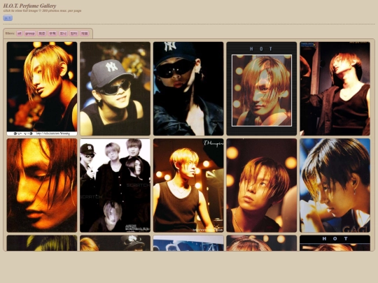Open black-and-white group photo with SCRATCH text
The width and height of the screenshot is (378, 283).
(x=115, y=185)
